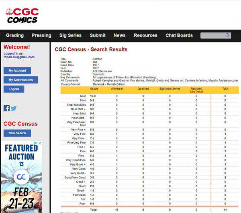Click the My Submissions button
The width and height of the screenshot is (241, 213).
(21, 80)
